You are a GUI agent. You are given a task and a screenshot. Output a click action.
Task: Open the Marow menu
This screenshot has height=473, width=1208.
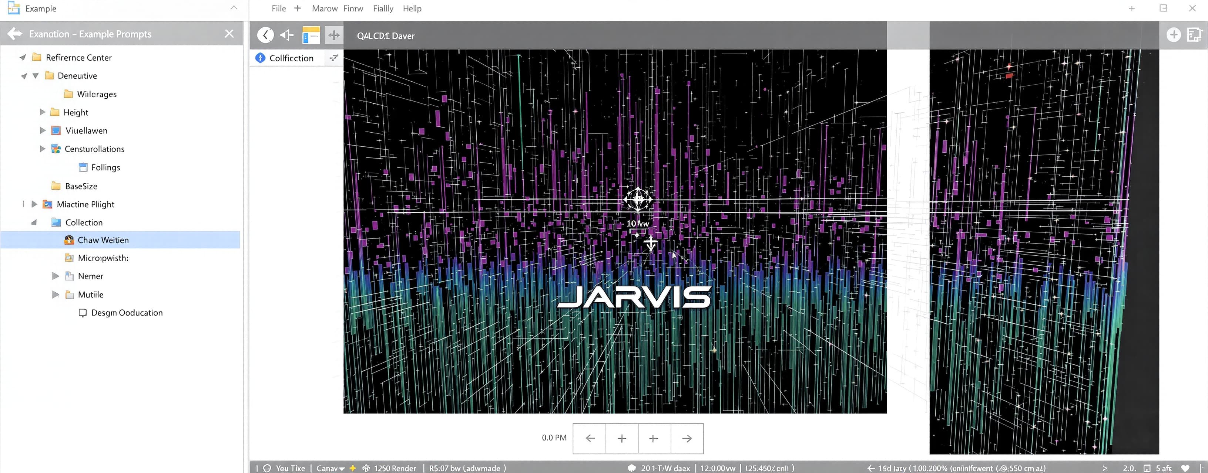[325, 8]
